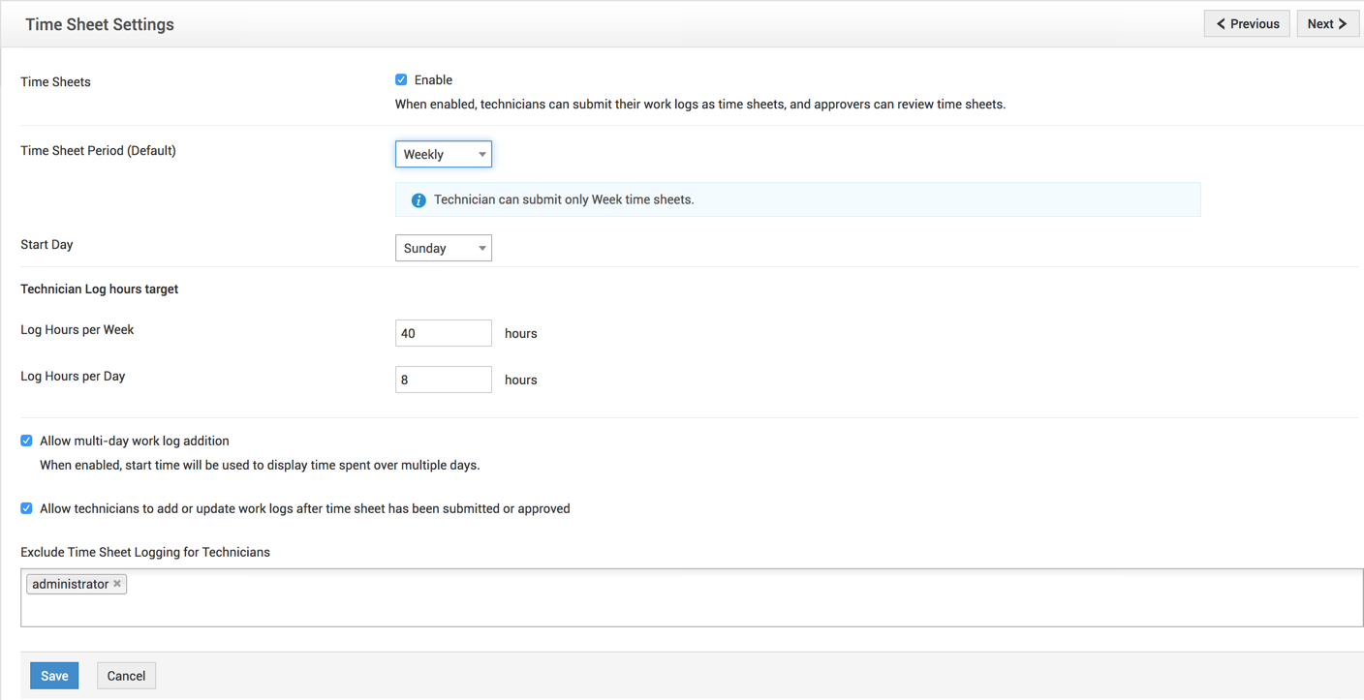Click the arrow on the Sunday dropdown
1364x700 pixels.
pos(481,249)
